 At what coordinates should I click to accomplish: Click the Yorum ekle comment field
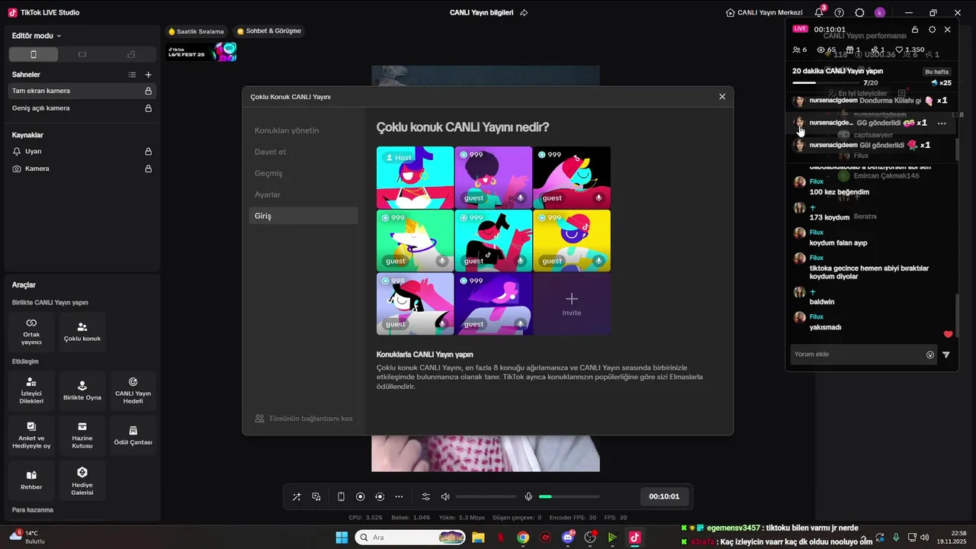(x=857, y=355)
